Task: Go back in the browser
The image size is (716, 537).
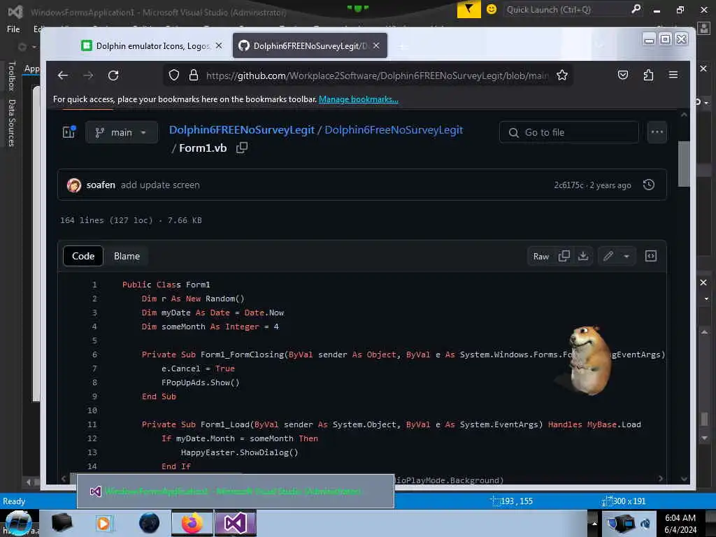Action: click(x=62, y=76)
